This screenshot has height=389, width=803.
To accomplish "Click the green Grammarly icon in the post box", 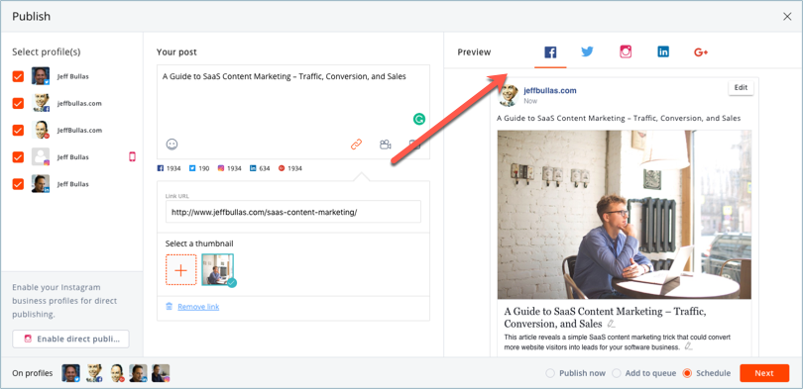I will pyautogui.click(x=419, y=119).
